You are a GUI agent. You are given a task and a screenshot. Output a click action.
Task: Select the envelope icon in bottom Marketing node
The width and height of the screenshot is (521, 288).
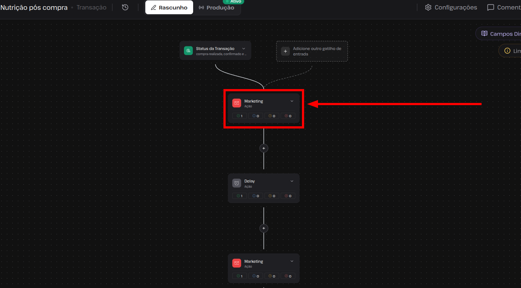pos(237,263)
